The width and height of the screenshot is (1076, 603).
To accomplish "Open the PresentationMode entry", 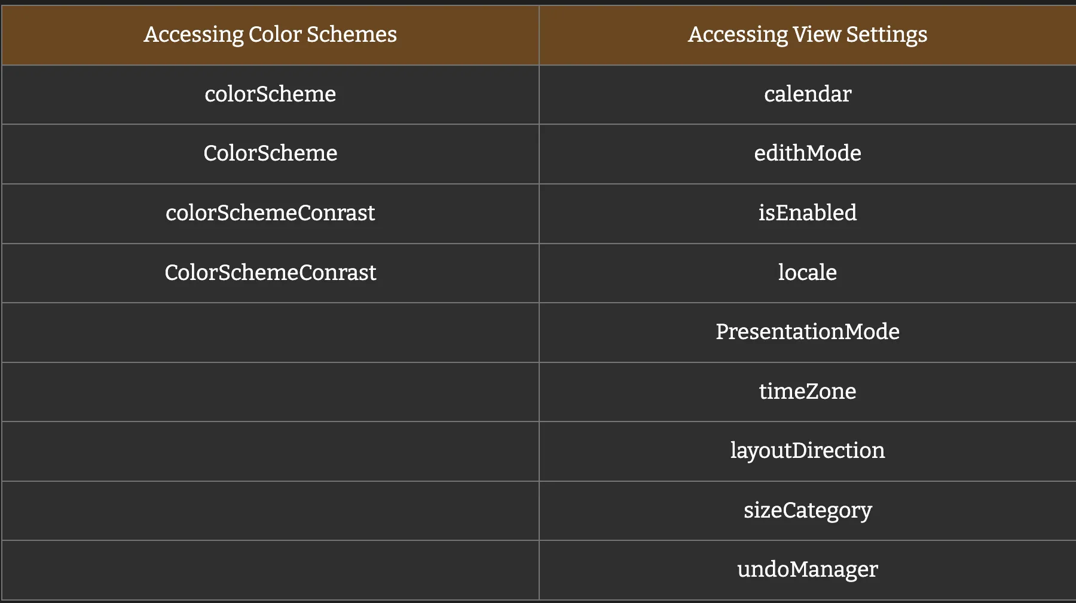I will [808, 332].
